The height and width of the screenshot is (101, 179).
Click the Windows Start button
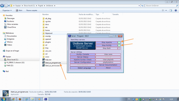(x=4, y=99)
